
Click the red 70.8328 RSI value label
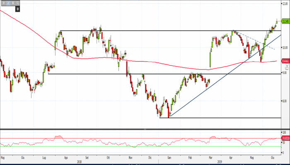[285, 138]
